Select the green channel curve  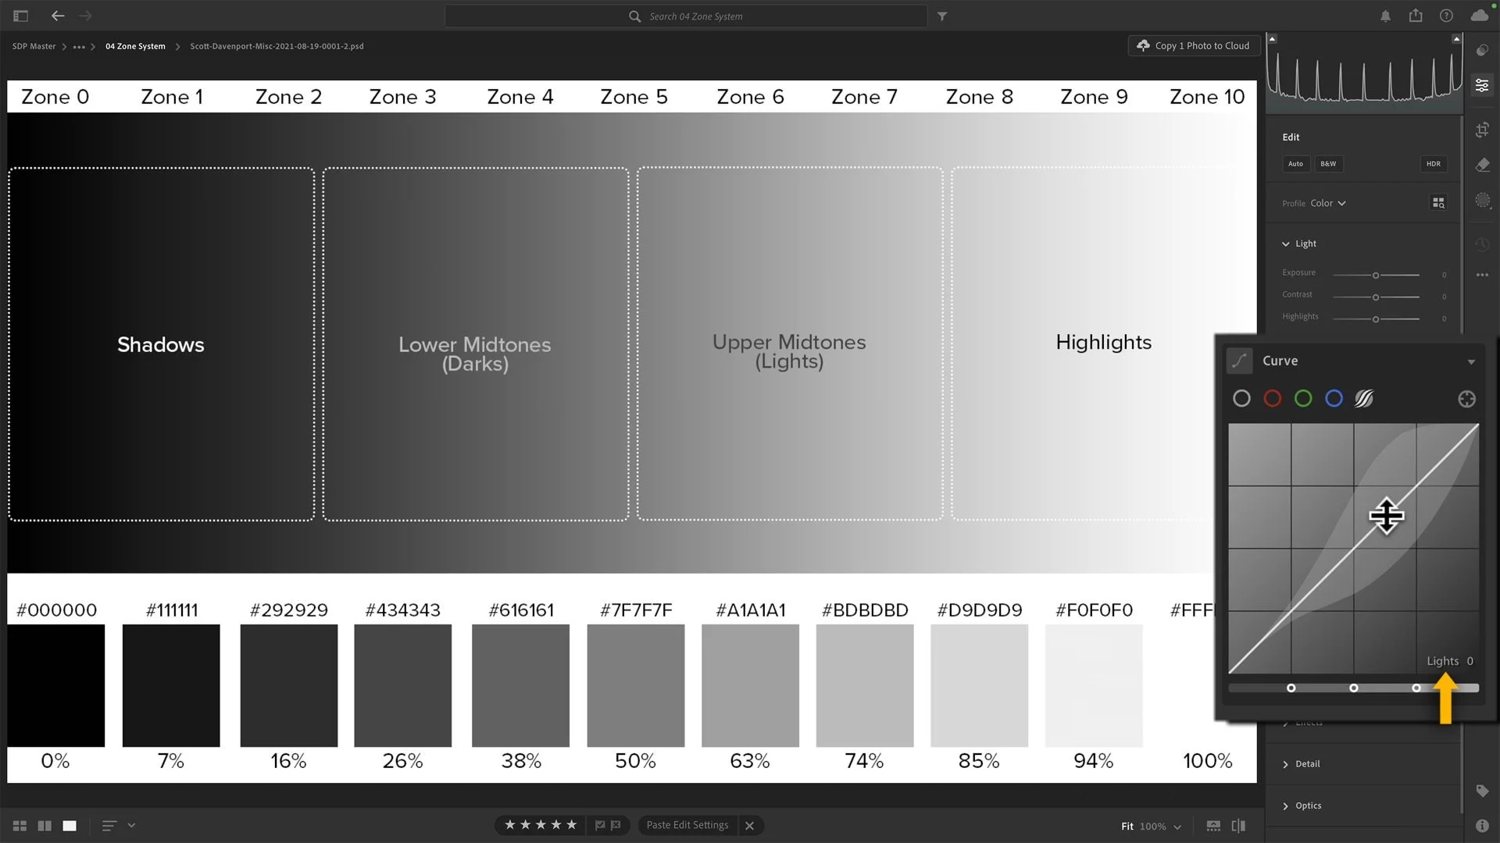1303,399
